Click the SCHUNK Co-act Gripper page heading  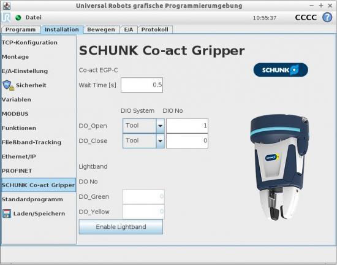(x=162, y=51)
